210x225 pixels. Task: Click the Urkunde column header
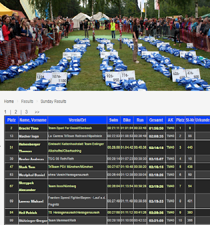coord(202,120)
